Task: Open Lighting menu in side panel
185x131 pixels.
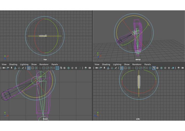Action: click(x=117, y=64)
